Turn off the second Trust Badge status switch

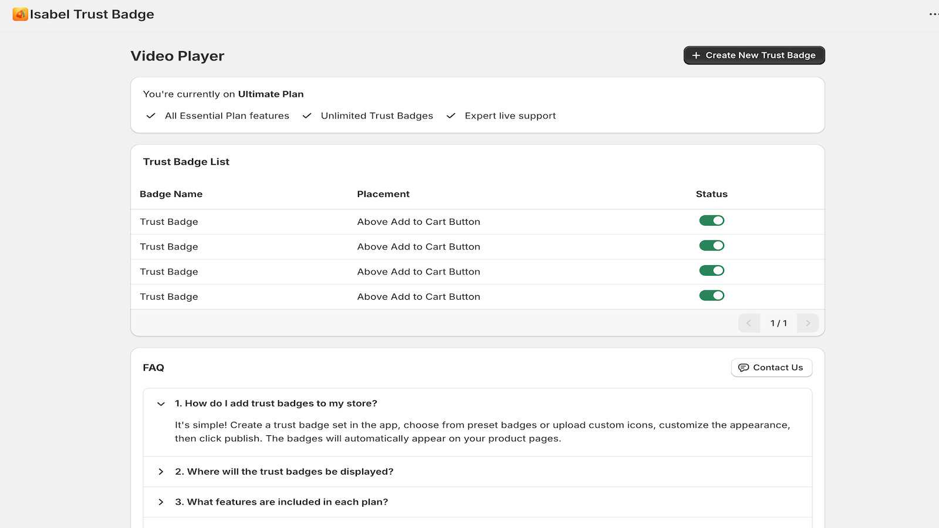(x=712, y=246)
